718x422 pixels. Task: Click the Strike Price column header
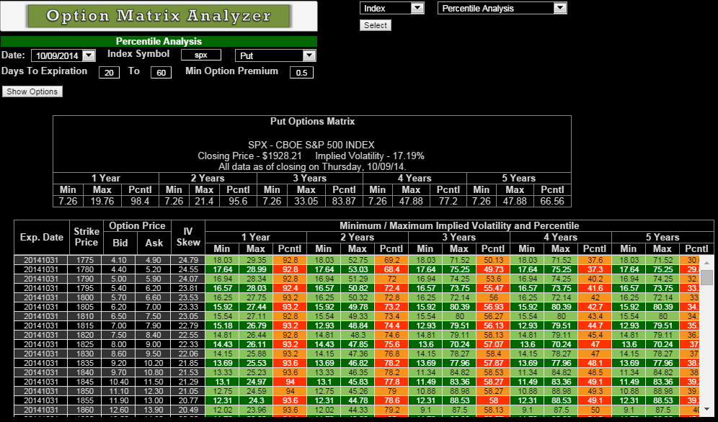tap(86, 236)
